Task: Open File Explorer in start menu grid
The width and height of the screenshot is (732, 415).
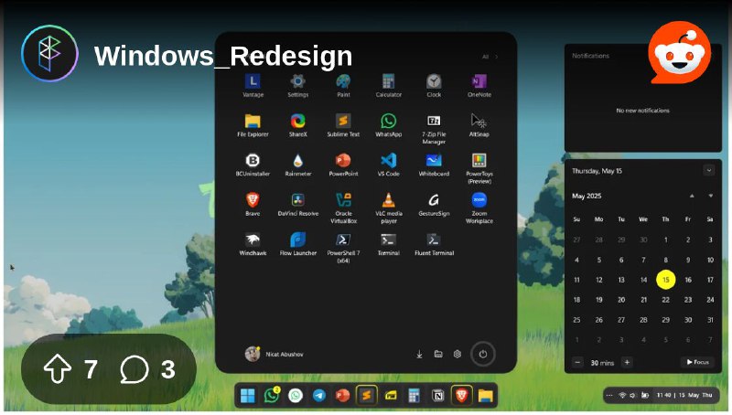Action: coord(253,125)
